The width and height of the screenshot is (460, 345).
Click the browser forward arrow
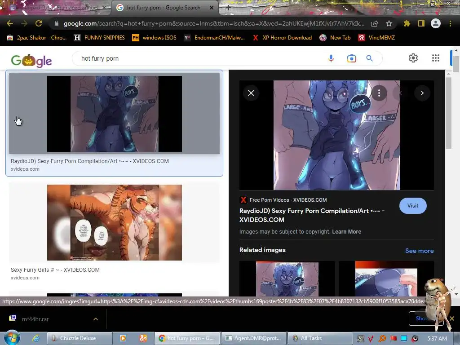coord(24,23)
